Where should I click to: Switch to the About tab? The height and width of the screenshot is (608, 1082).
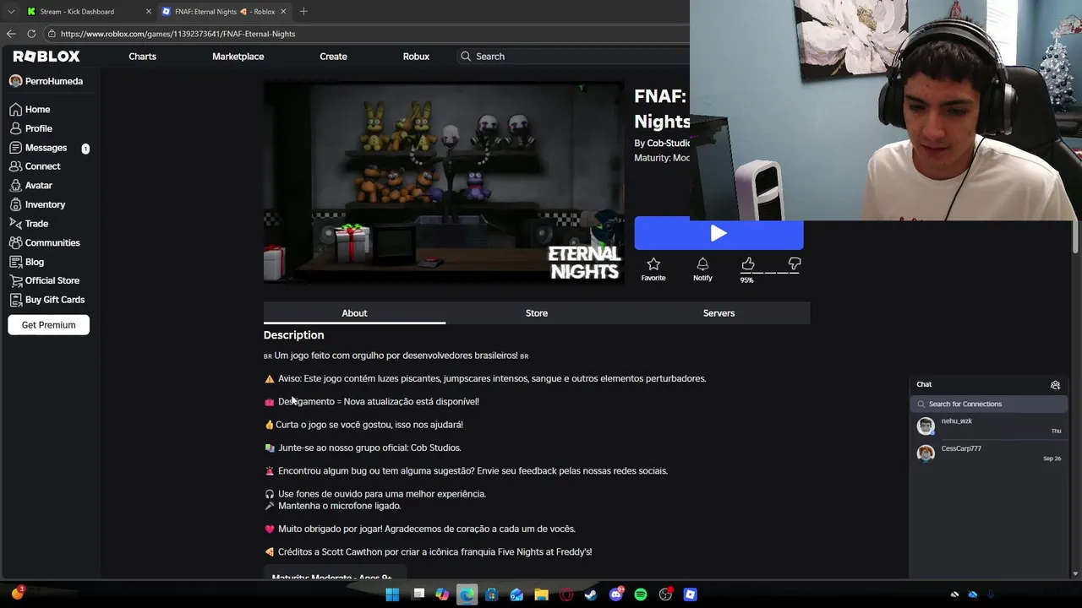coord(354,313)
